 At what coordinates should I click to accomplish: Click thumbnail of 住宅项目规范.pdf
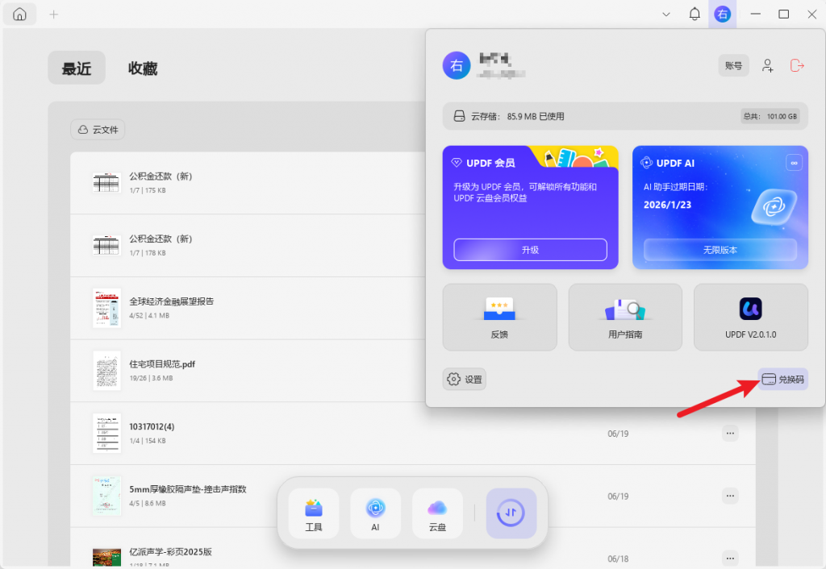(x=106, y=371)
